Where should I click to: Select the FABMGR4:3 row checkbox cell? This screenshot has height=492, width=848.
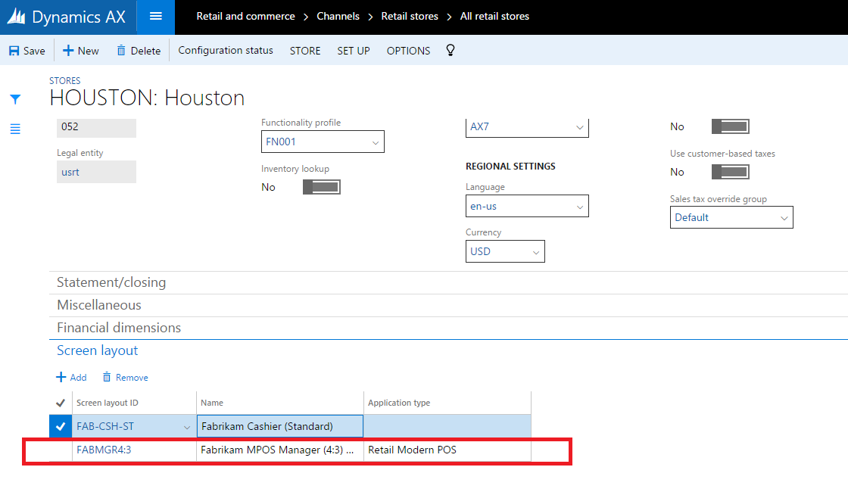(61, 450)
